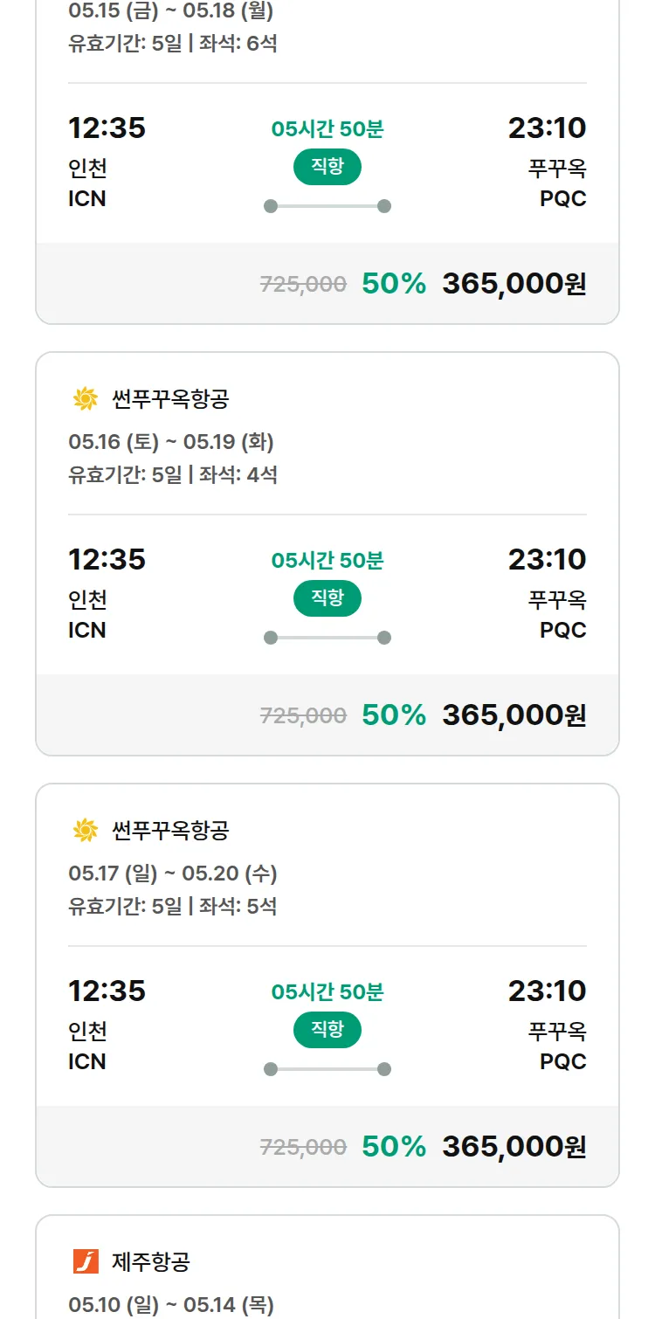Click the route line graphic on the 05.16 flight
Screen dimensions: 655x1319
coord(327,638)
